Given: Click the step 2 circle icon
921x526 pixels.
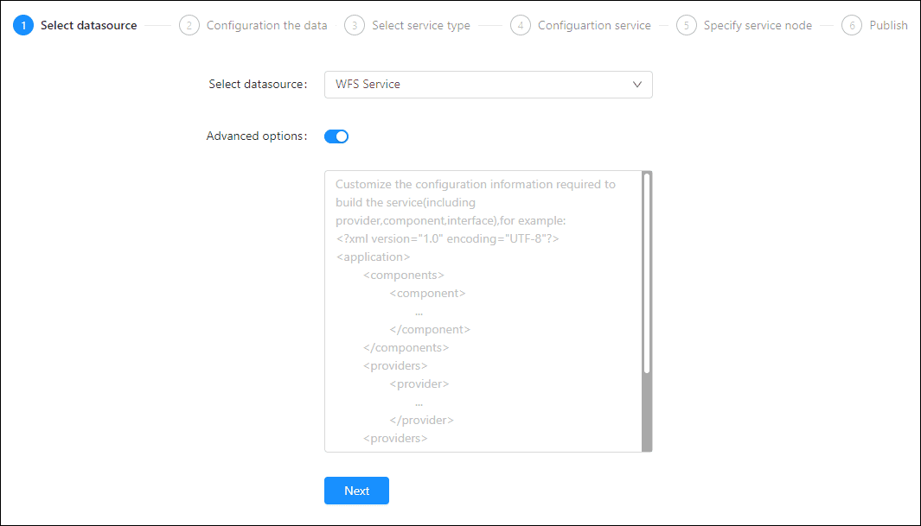Looking at the screenshot, I should click(x=189, y=25).
